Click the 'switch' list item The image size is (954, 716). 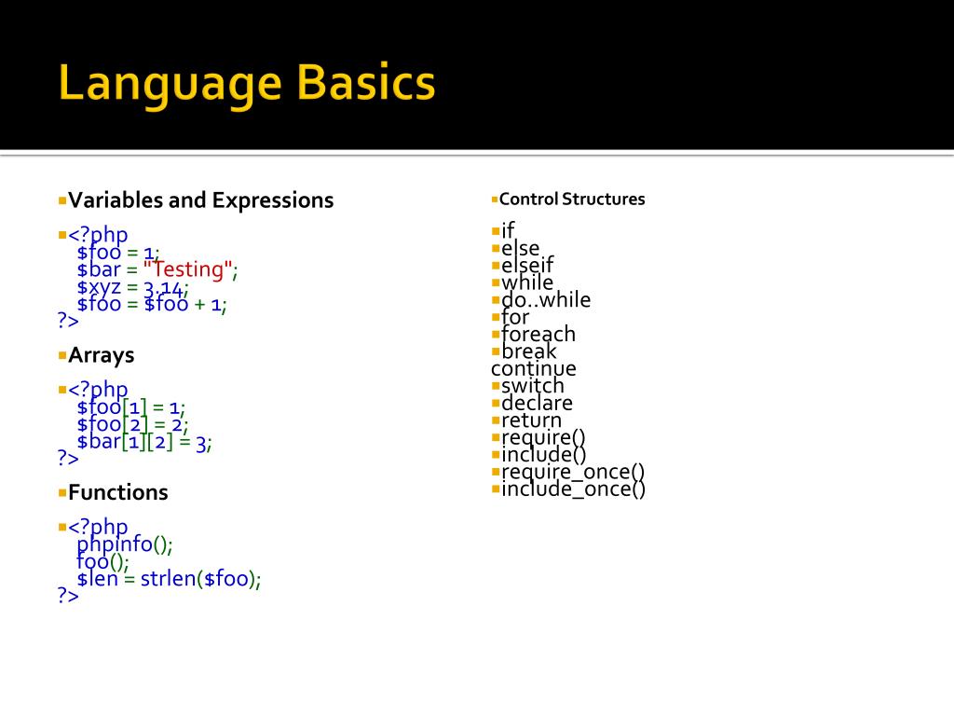pos(532,386)
